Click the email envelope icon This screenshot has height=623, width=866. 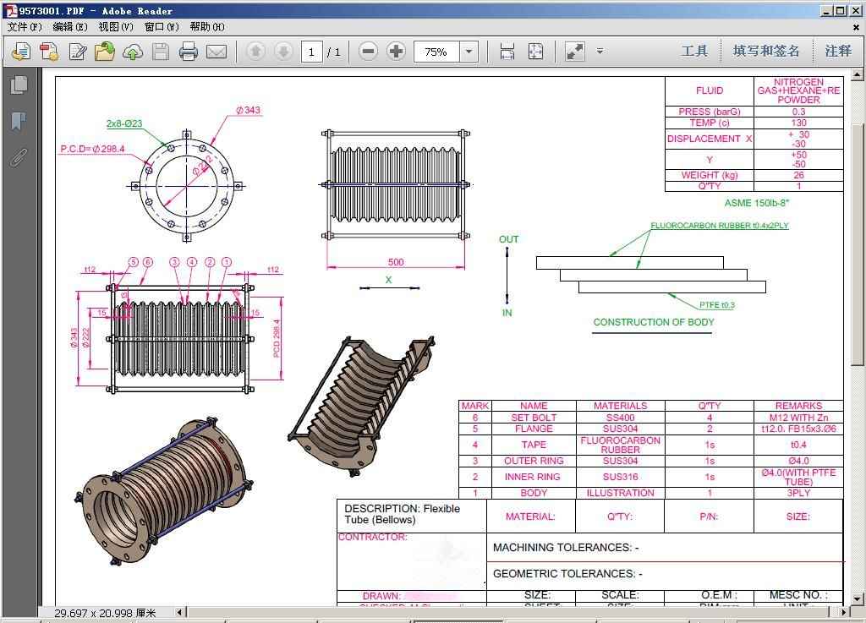pos(216,52)
